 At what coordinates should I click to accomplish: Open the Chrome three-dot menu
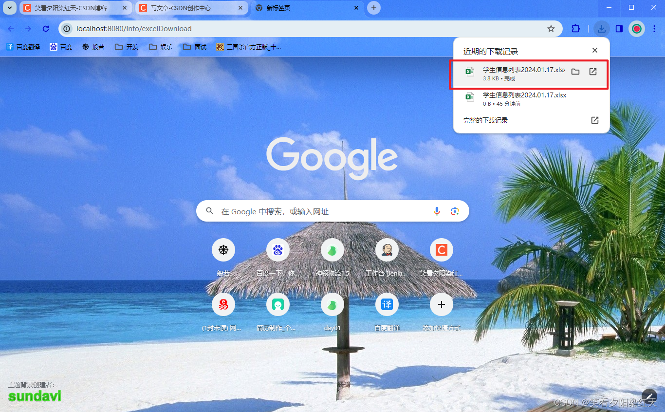pos(654,29)
